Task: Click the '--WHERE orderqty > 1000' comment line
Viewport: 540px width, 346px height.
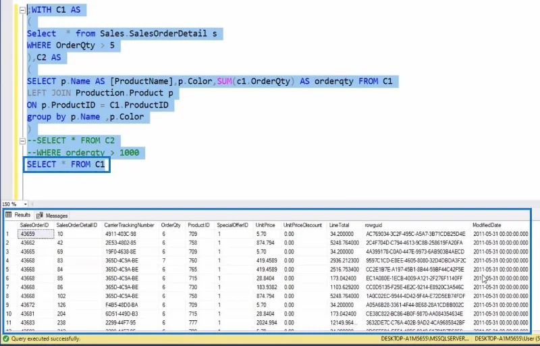Action: coord(83,153)
